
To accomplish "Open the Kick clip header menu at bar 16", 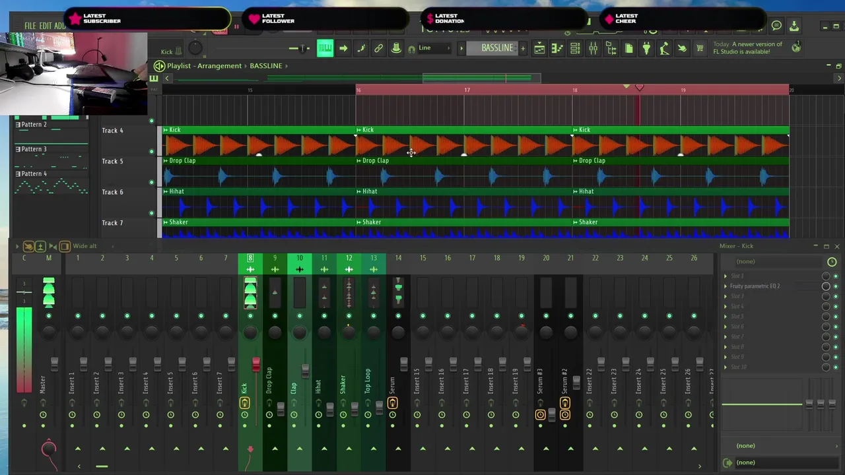I will point(360,130).
